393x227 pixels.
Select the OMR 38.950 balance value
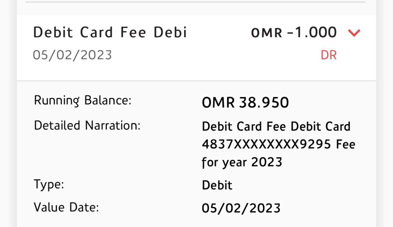click(x=245, y=102)
